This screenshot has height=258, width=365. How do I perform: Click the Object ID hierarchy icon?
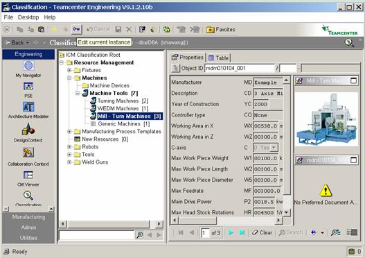click(x=175, y=68)
